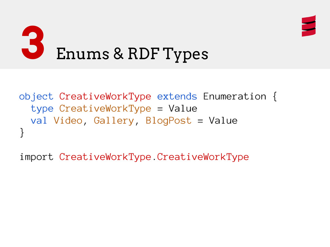Click the 'BlogPost' value name

coord(169,121)
